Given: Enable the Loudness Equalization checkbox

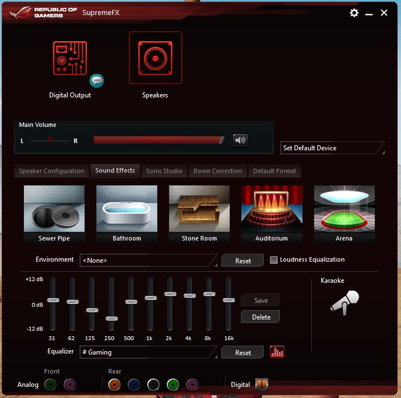Looking at the screenshot, I should point(274,260).
